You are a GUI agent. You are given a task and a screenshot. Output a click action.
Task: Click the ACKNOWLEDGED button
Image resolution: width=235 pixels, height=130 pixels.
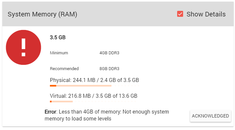pos(211,116)
